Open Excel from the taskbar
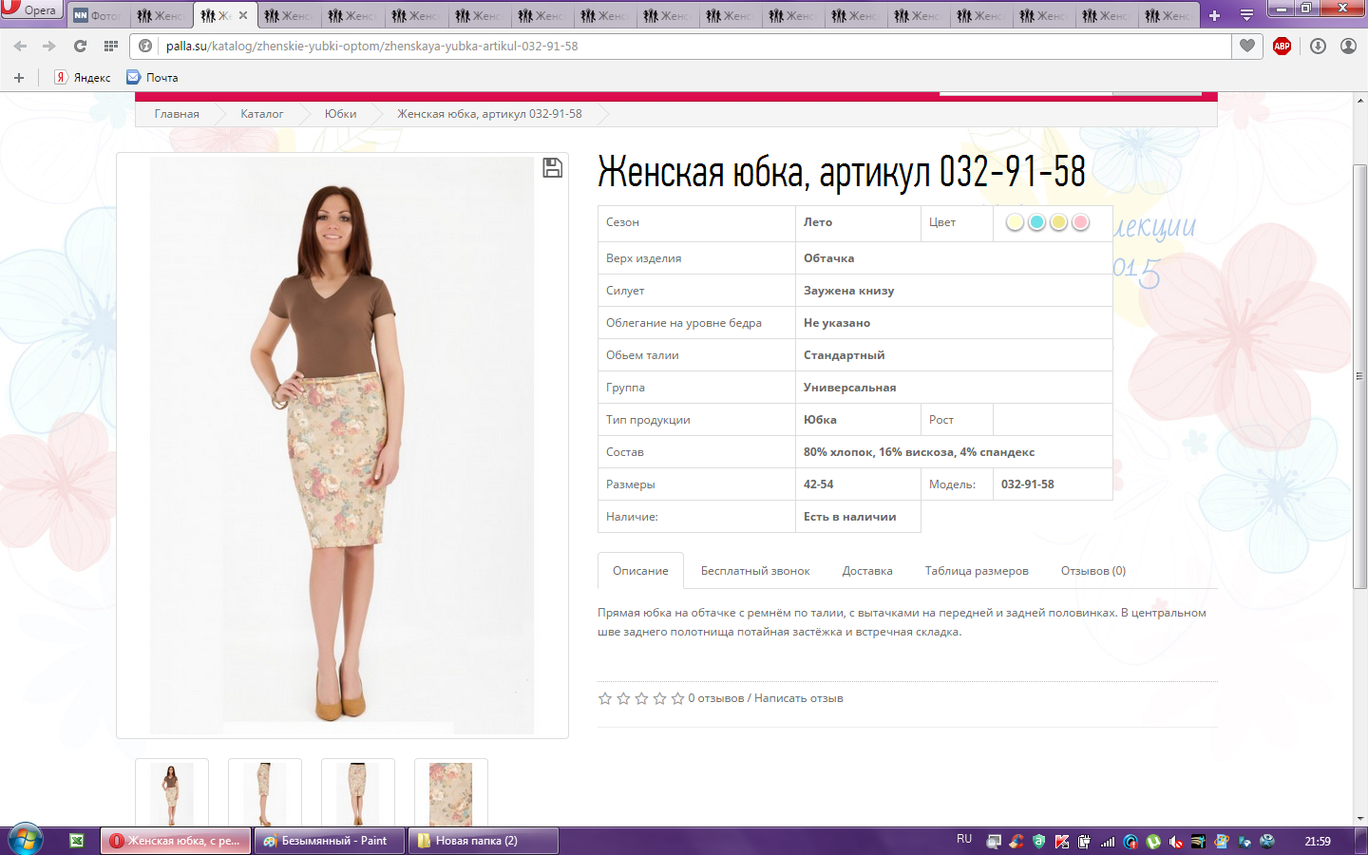Image resolution: width=1368 pixels, height=855 pixels. pyautogui.click(x=77, y=841)
